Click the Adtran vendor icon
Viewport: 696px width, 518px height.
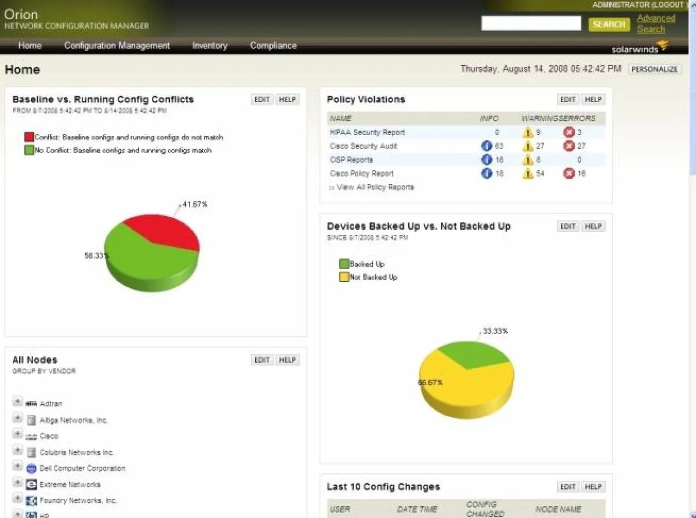[x=31, y=403]
